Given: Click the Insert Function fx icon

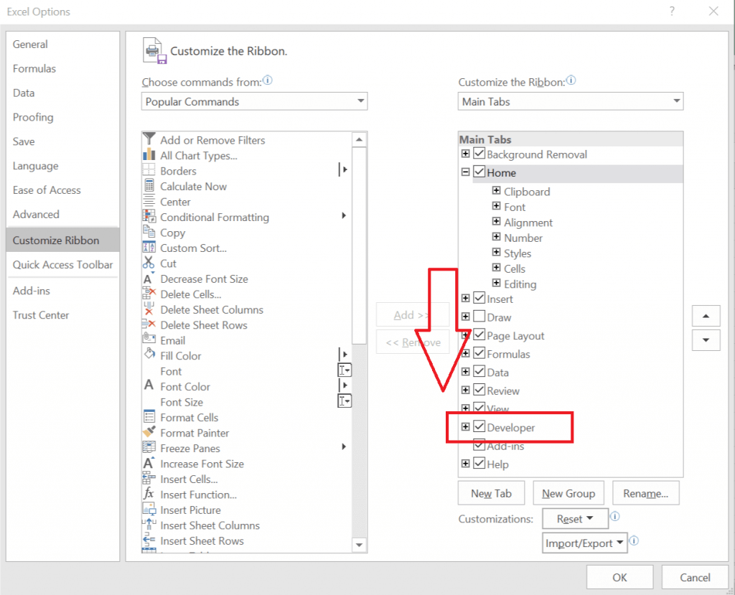Looking at the screenshot, I should click(x=149, y=494).
